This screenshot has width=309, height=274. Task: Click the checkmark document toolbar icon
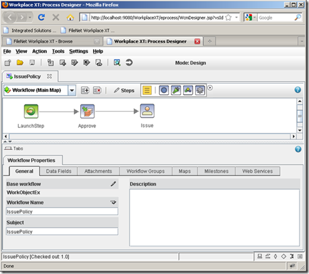(x=75, y=63)
